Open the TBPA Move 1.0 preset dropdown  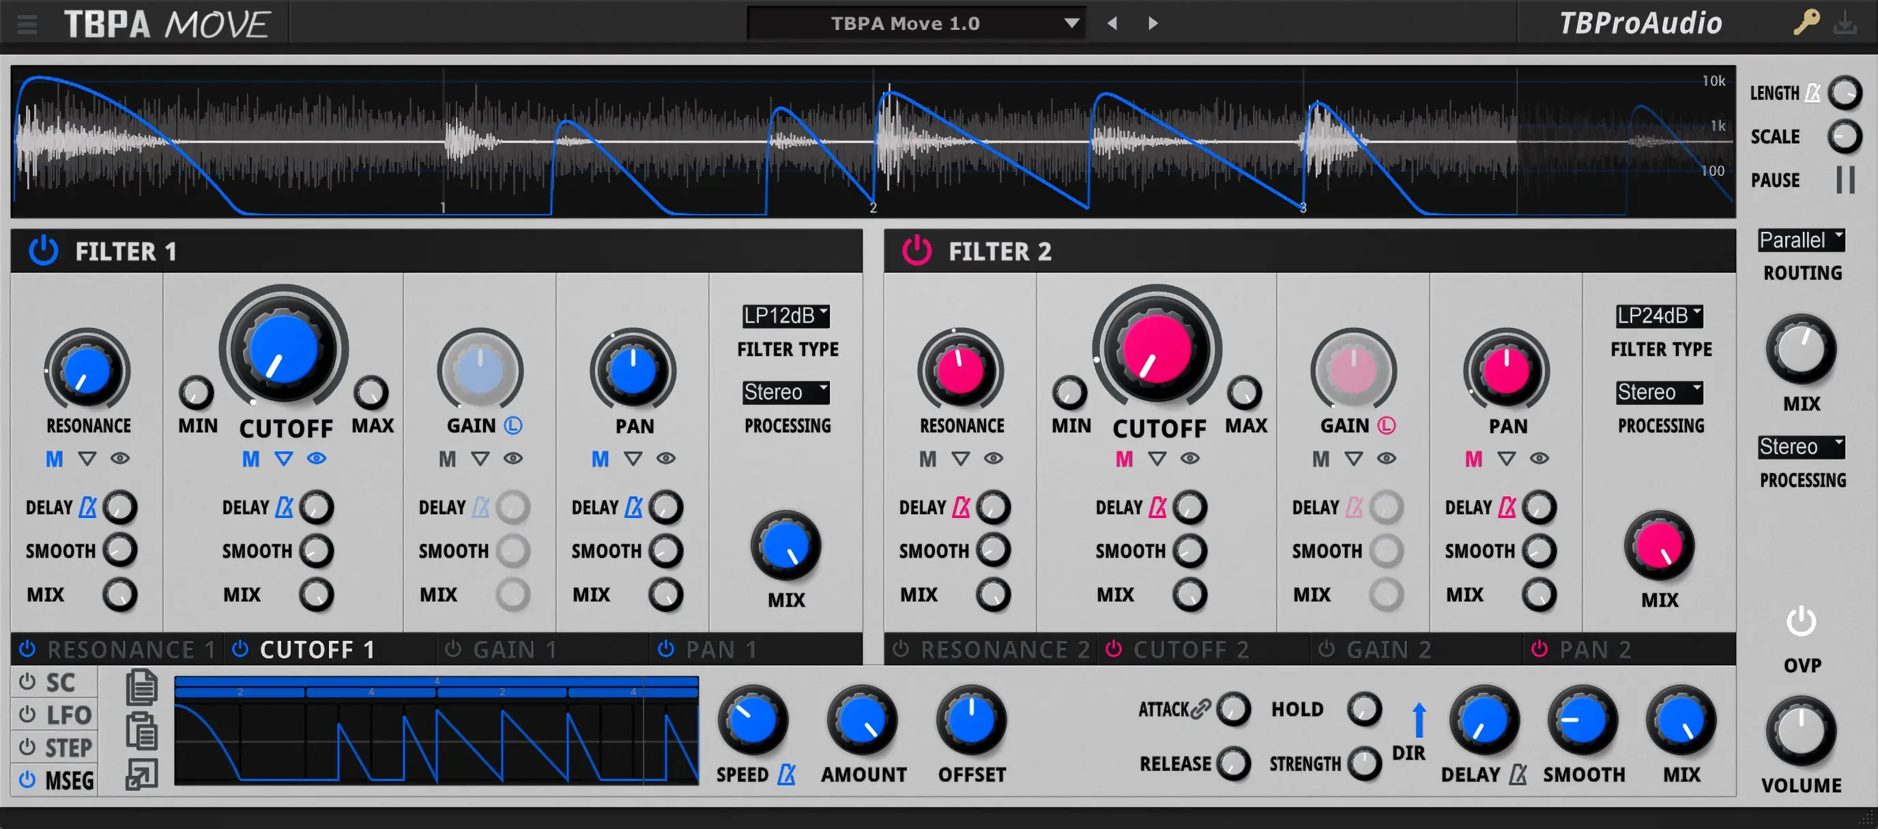(x=916, y=23)
